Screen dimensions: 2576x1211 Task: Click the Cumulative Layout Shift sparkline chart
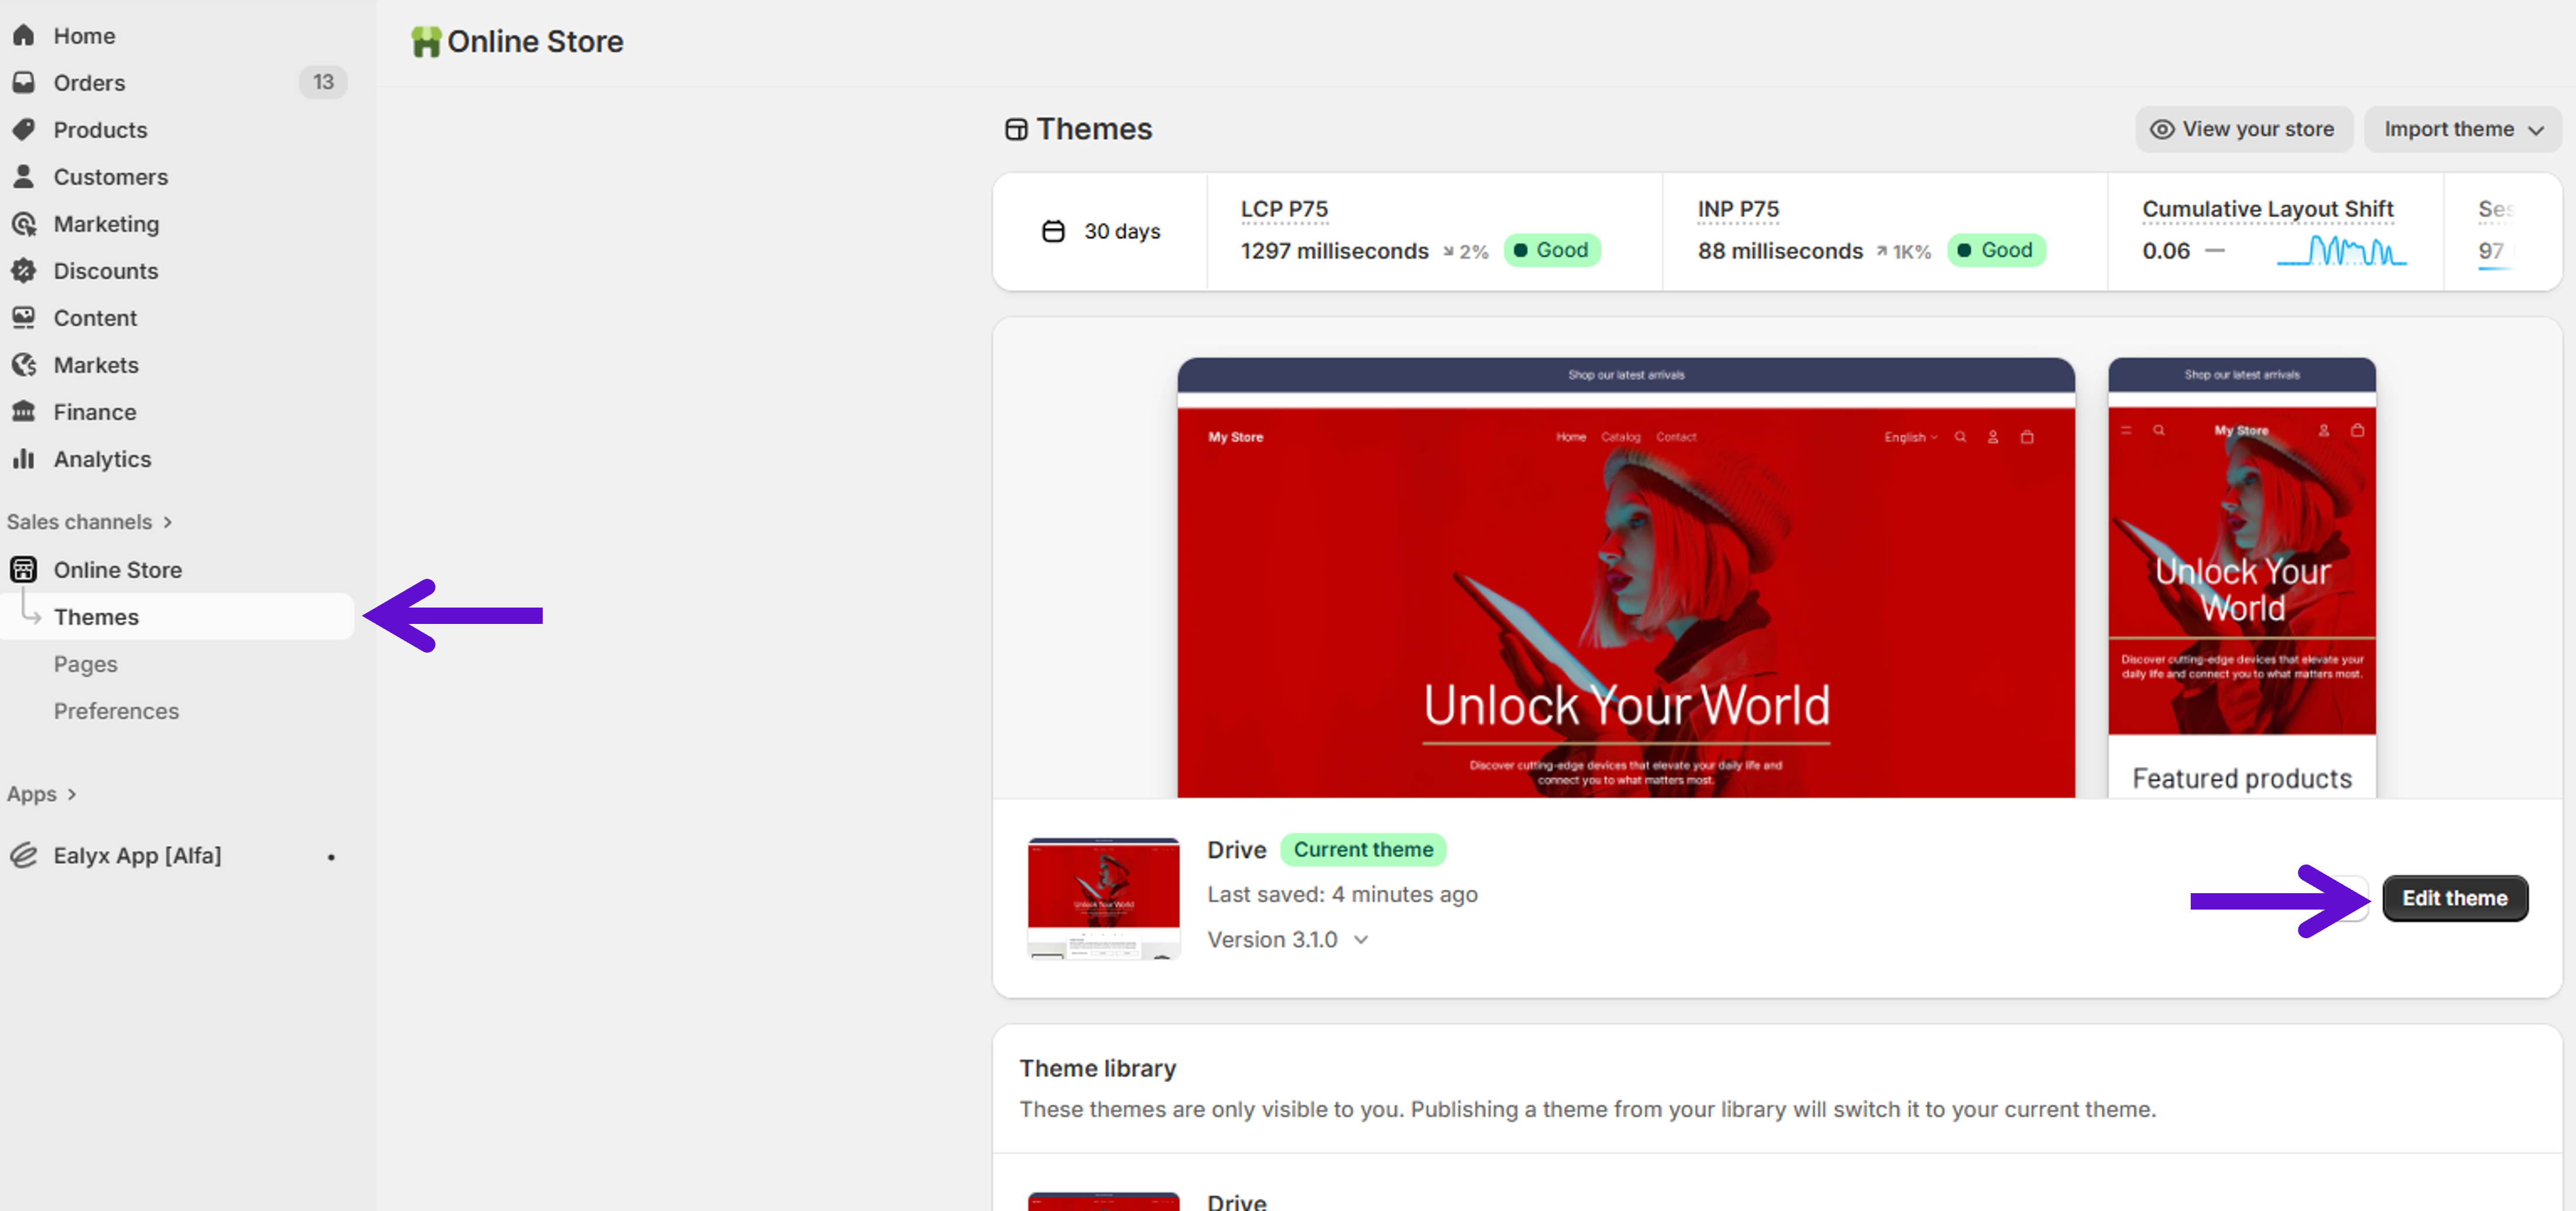[x=2341, y=251]
